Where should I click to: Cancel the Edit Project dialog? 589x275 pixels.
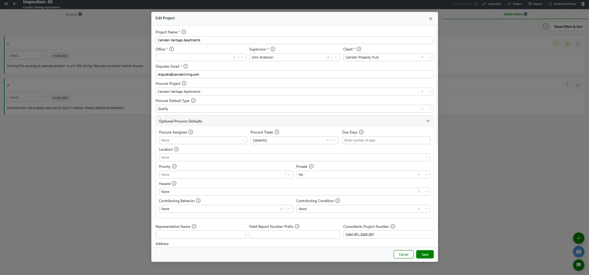[404, 254]
